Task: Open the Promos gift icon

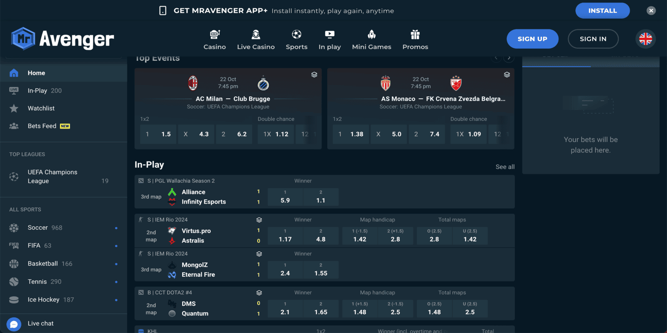Action: tap(415, 35)
